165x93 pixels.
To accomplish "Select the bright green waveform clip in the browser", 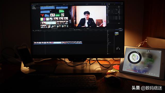I will (62, 11).
